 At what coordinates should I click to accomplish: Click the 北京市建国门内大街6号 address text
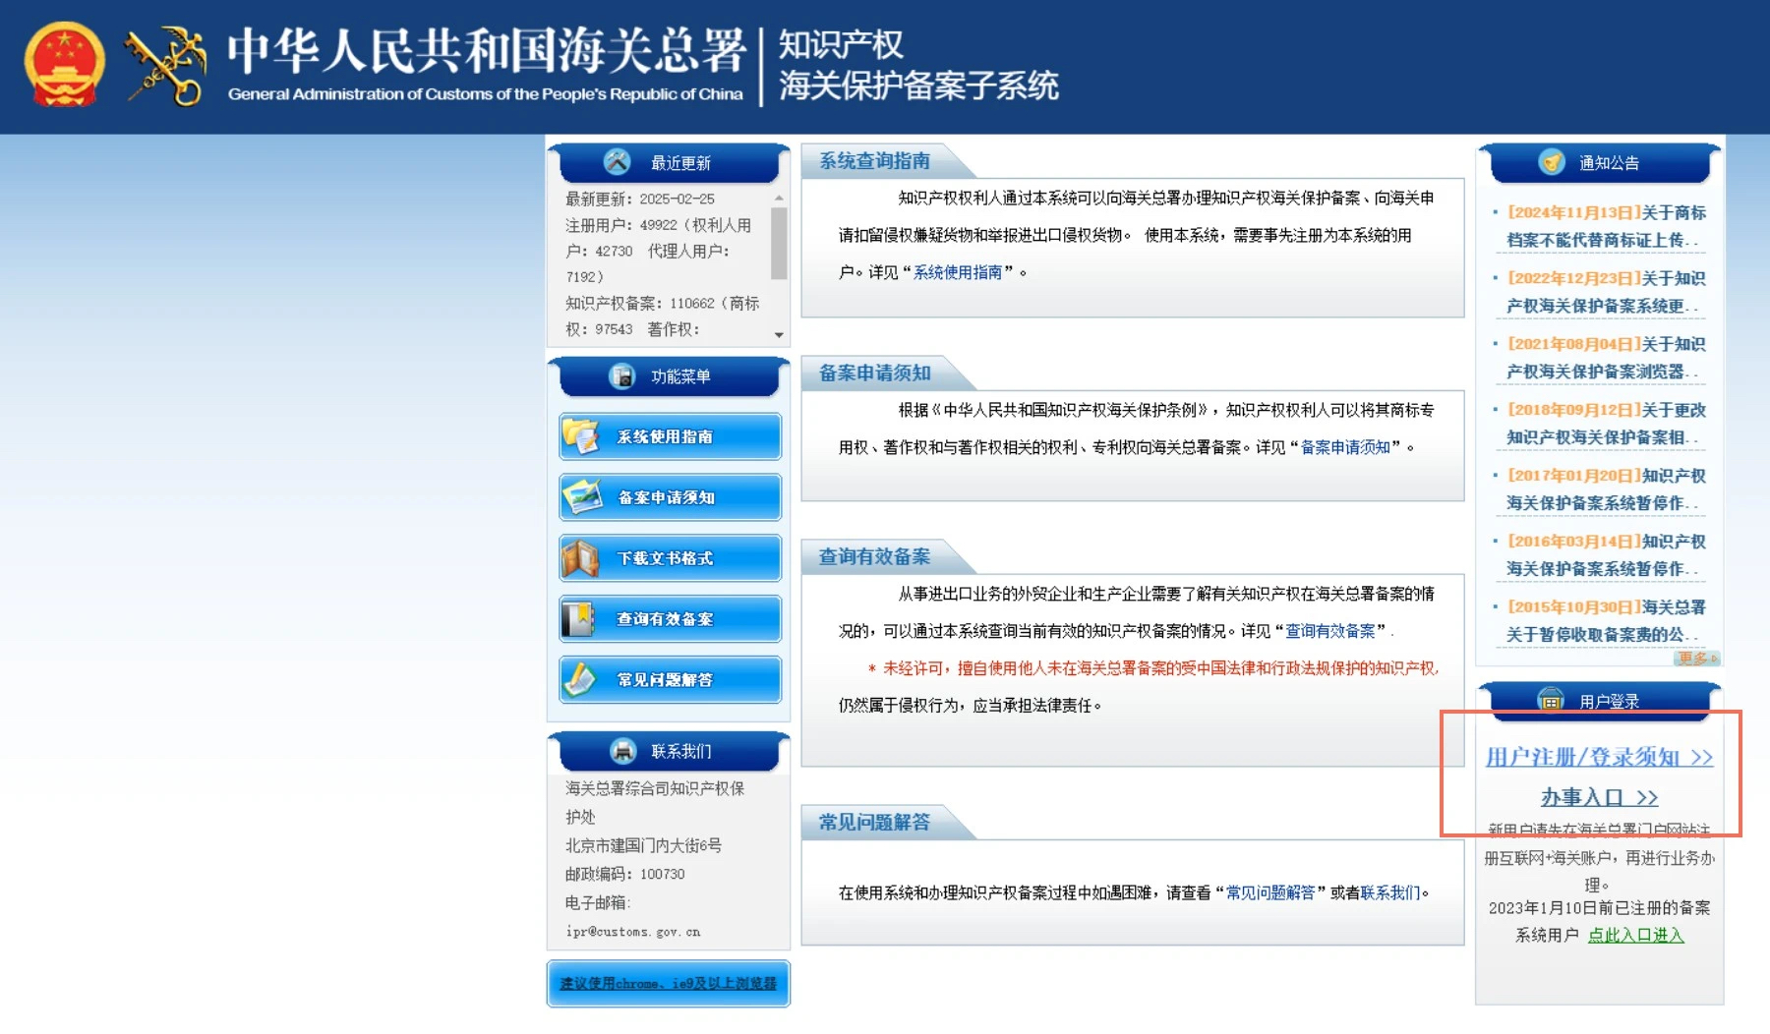(x=644, y=845)
